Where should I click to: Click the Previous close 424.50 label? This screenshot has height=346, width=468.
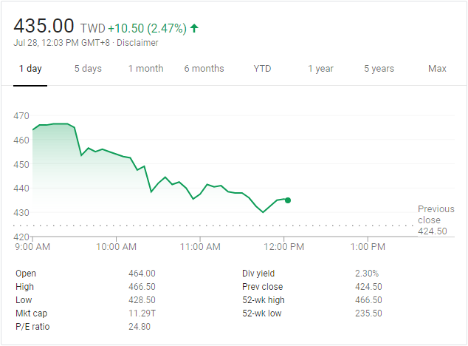[433, 220]
